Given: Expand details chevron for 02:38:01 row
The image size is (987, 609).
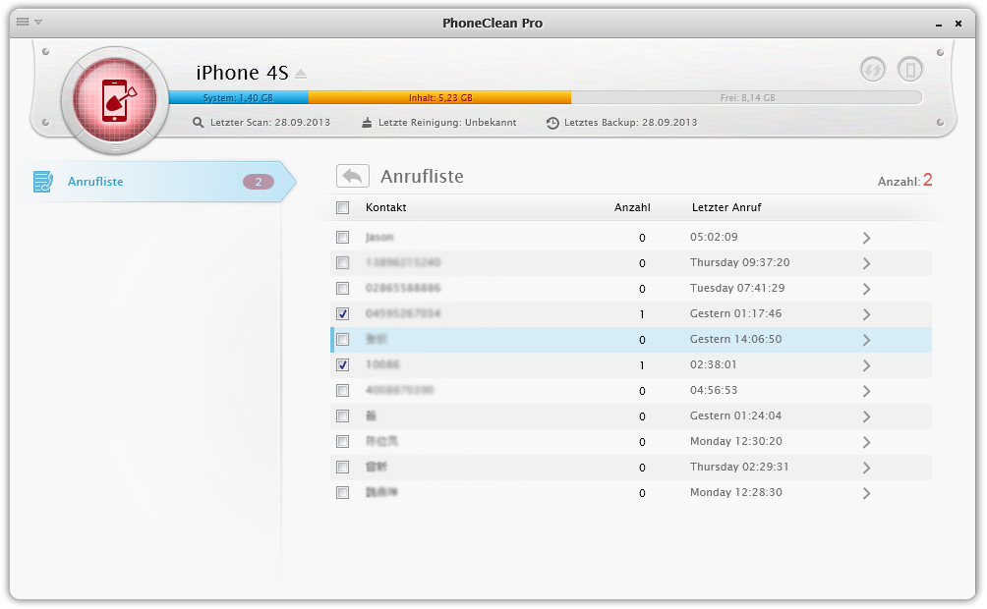Looking at the screenshot, I should tap(867, 365).
